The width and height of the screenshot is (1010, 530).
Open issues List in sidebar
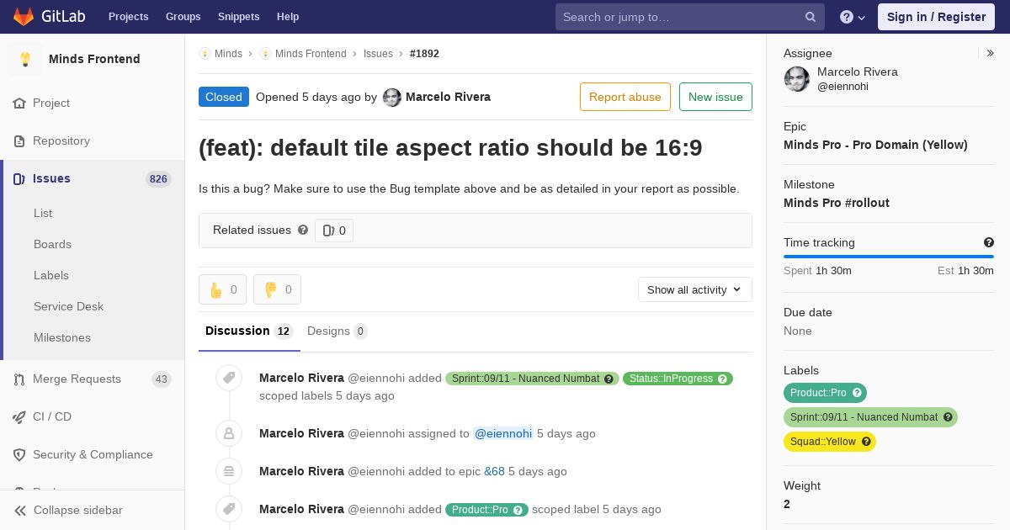tap(43, 213)
